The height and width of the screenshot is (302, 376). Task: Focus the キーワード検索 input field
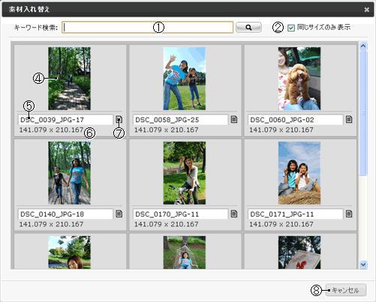point(148,27)
